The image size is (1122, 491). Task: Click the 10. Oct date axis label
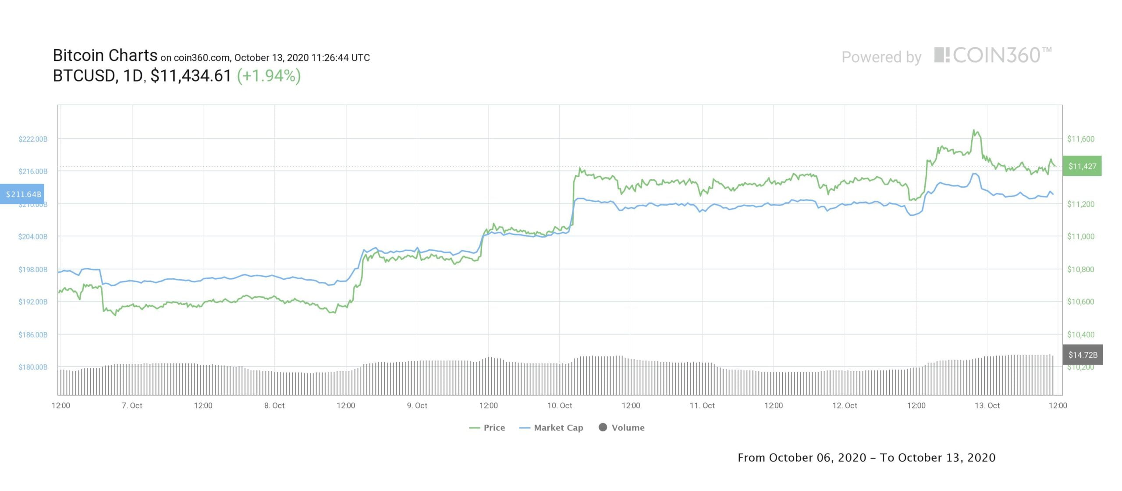click(x=559, y=406)
